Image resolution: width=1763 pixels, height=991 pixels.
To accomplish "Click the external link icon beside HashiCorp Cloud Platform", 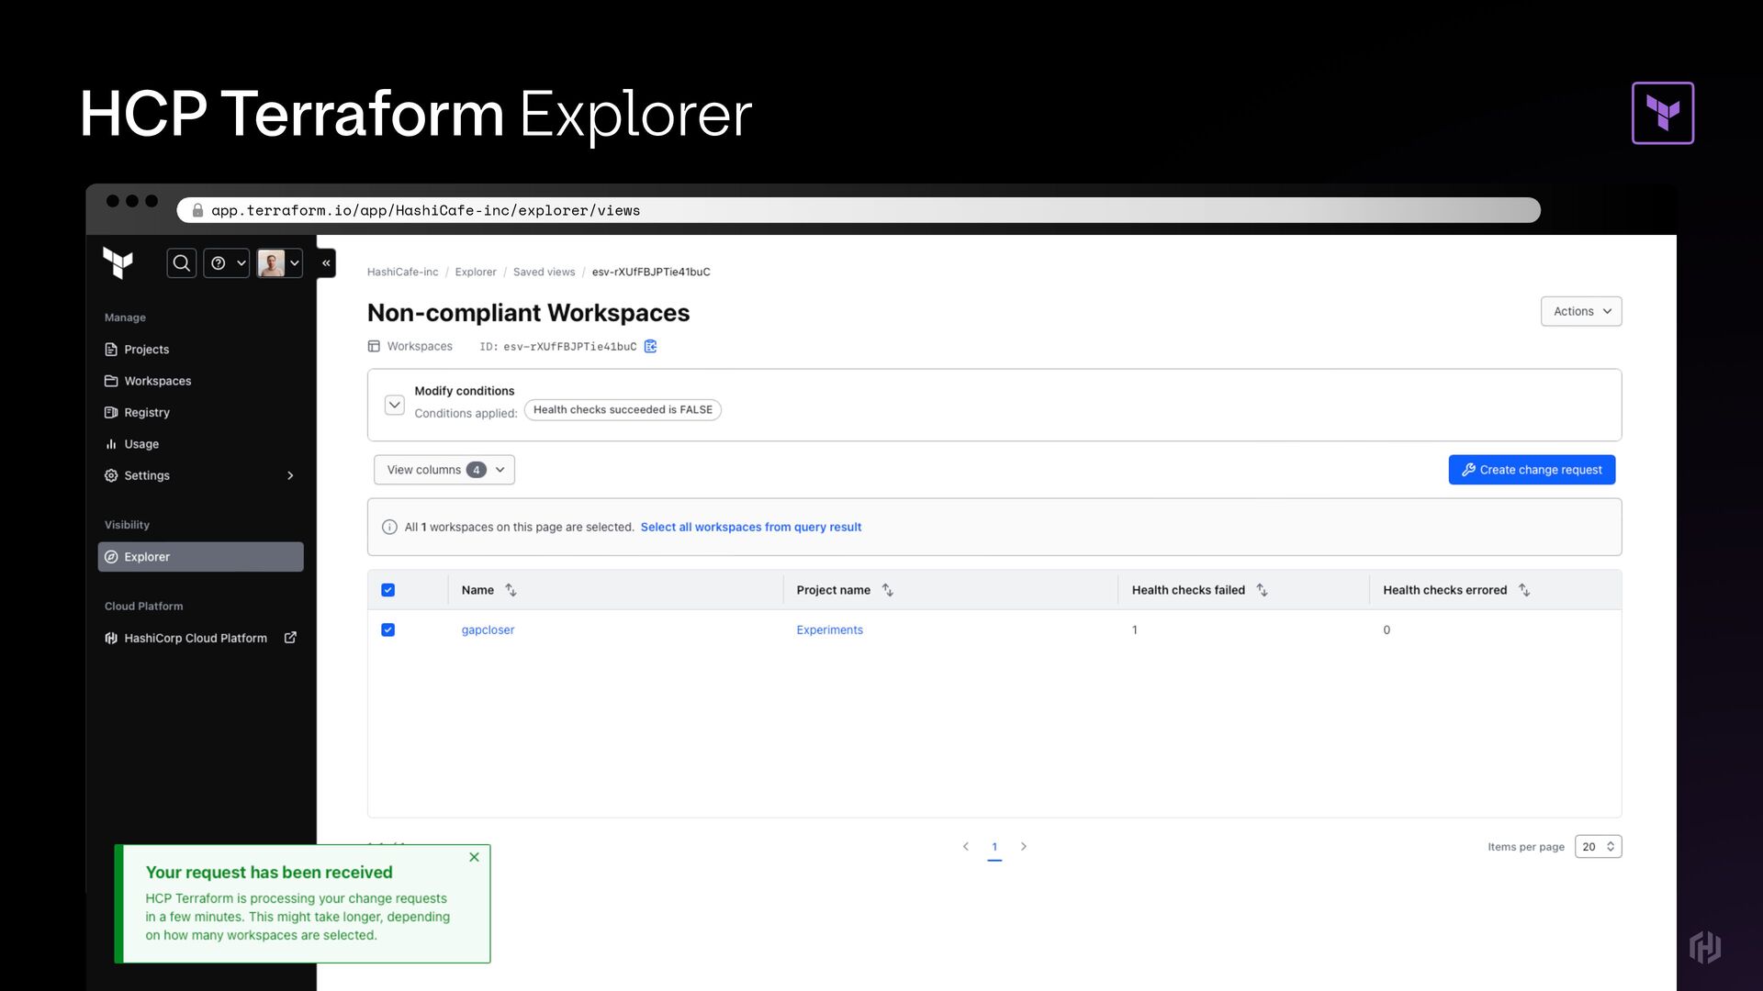I will click(x=290, y=638).
